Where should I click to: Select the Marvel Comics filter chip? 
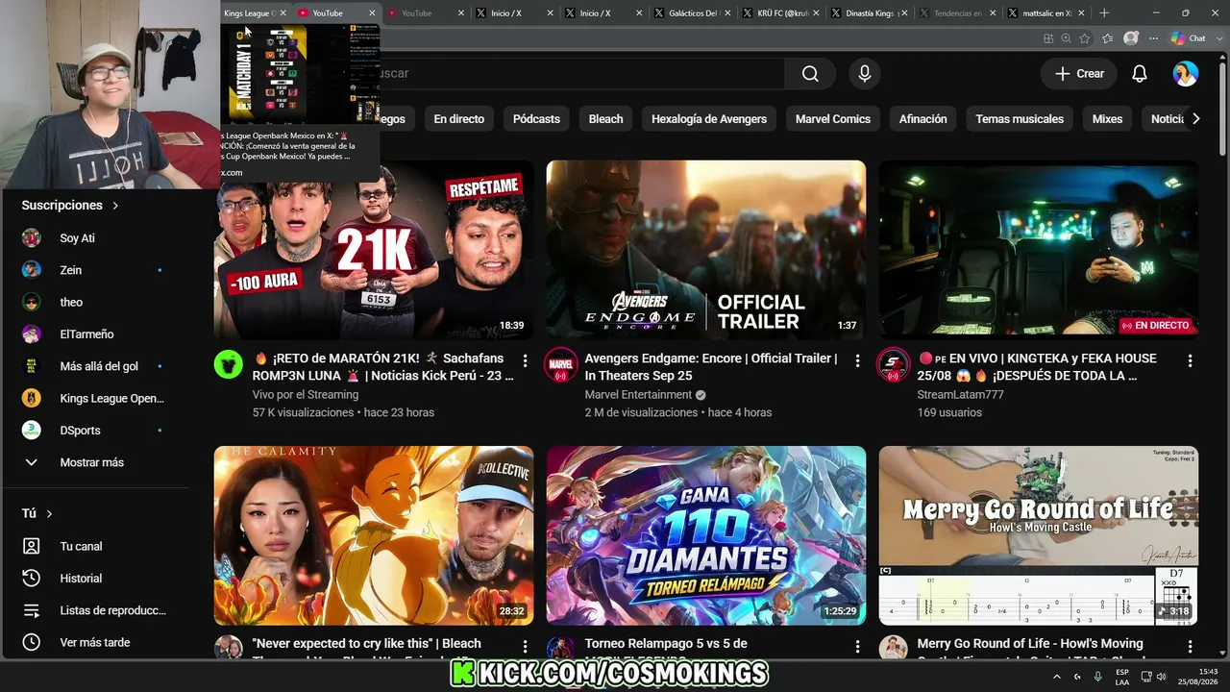point(833,119)
